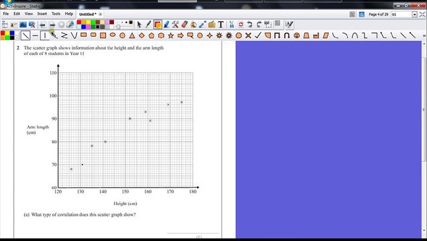Select the trapezium shape
The image size is (427, 241).
pos(306,35)
